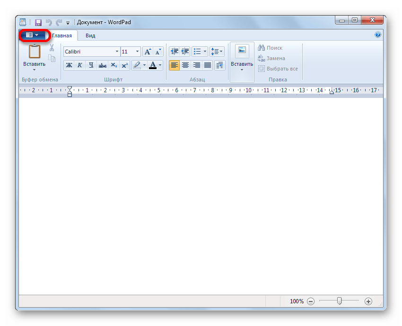Open the font size dropdown
Viewport: 402px width, 326px height.
pos(137,52)
